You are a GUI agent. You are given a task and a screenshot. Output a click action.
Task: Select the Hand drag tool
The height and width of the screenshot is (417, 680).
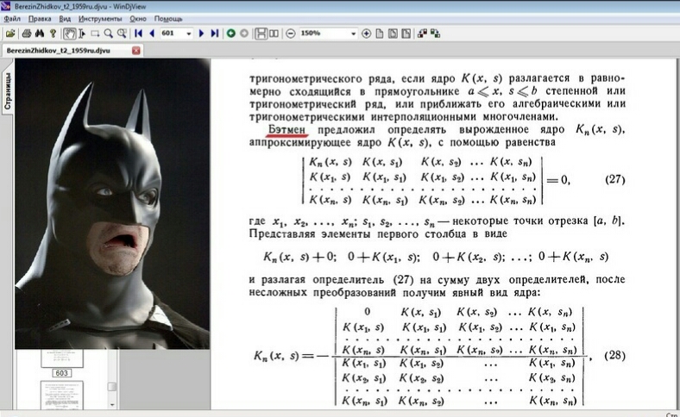coord(69,34)
